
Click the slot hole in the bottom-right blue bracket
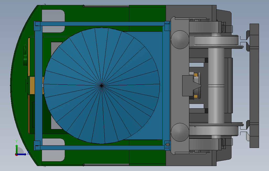168,145
